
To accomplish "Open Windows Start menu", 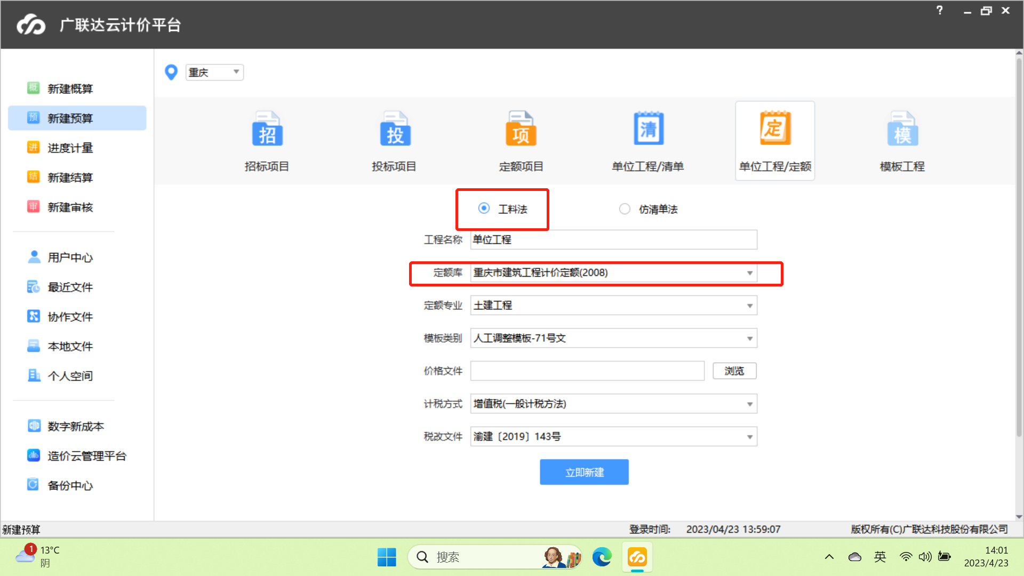I will 387,557.
